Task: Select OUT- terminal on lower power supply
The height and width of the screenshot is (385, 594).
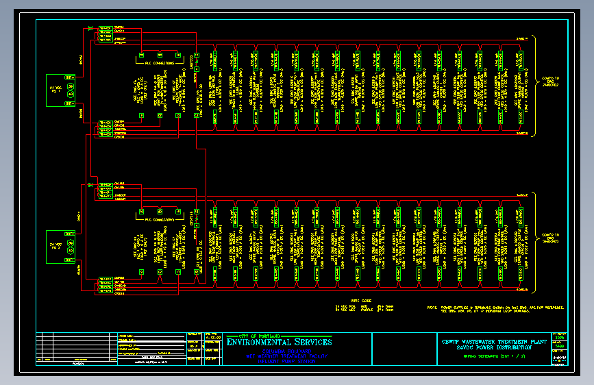Action: coord(69,260)
